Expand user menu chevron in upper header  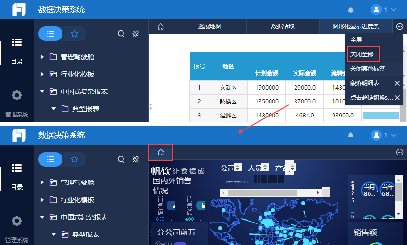(x=394, y=10)
